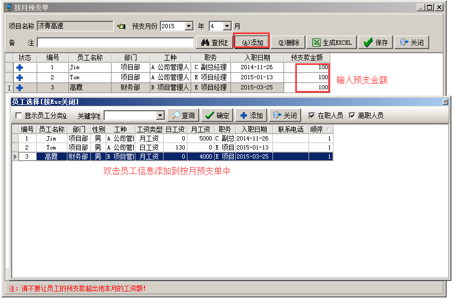The image size is (453, 299).
Task: Close the employee dialog using its 关闭 button
Action: point(285,115)
